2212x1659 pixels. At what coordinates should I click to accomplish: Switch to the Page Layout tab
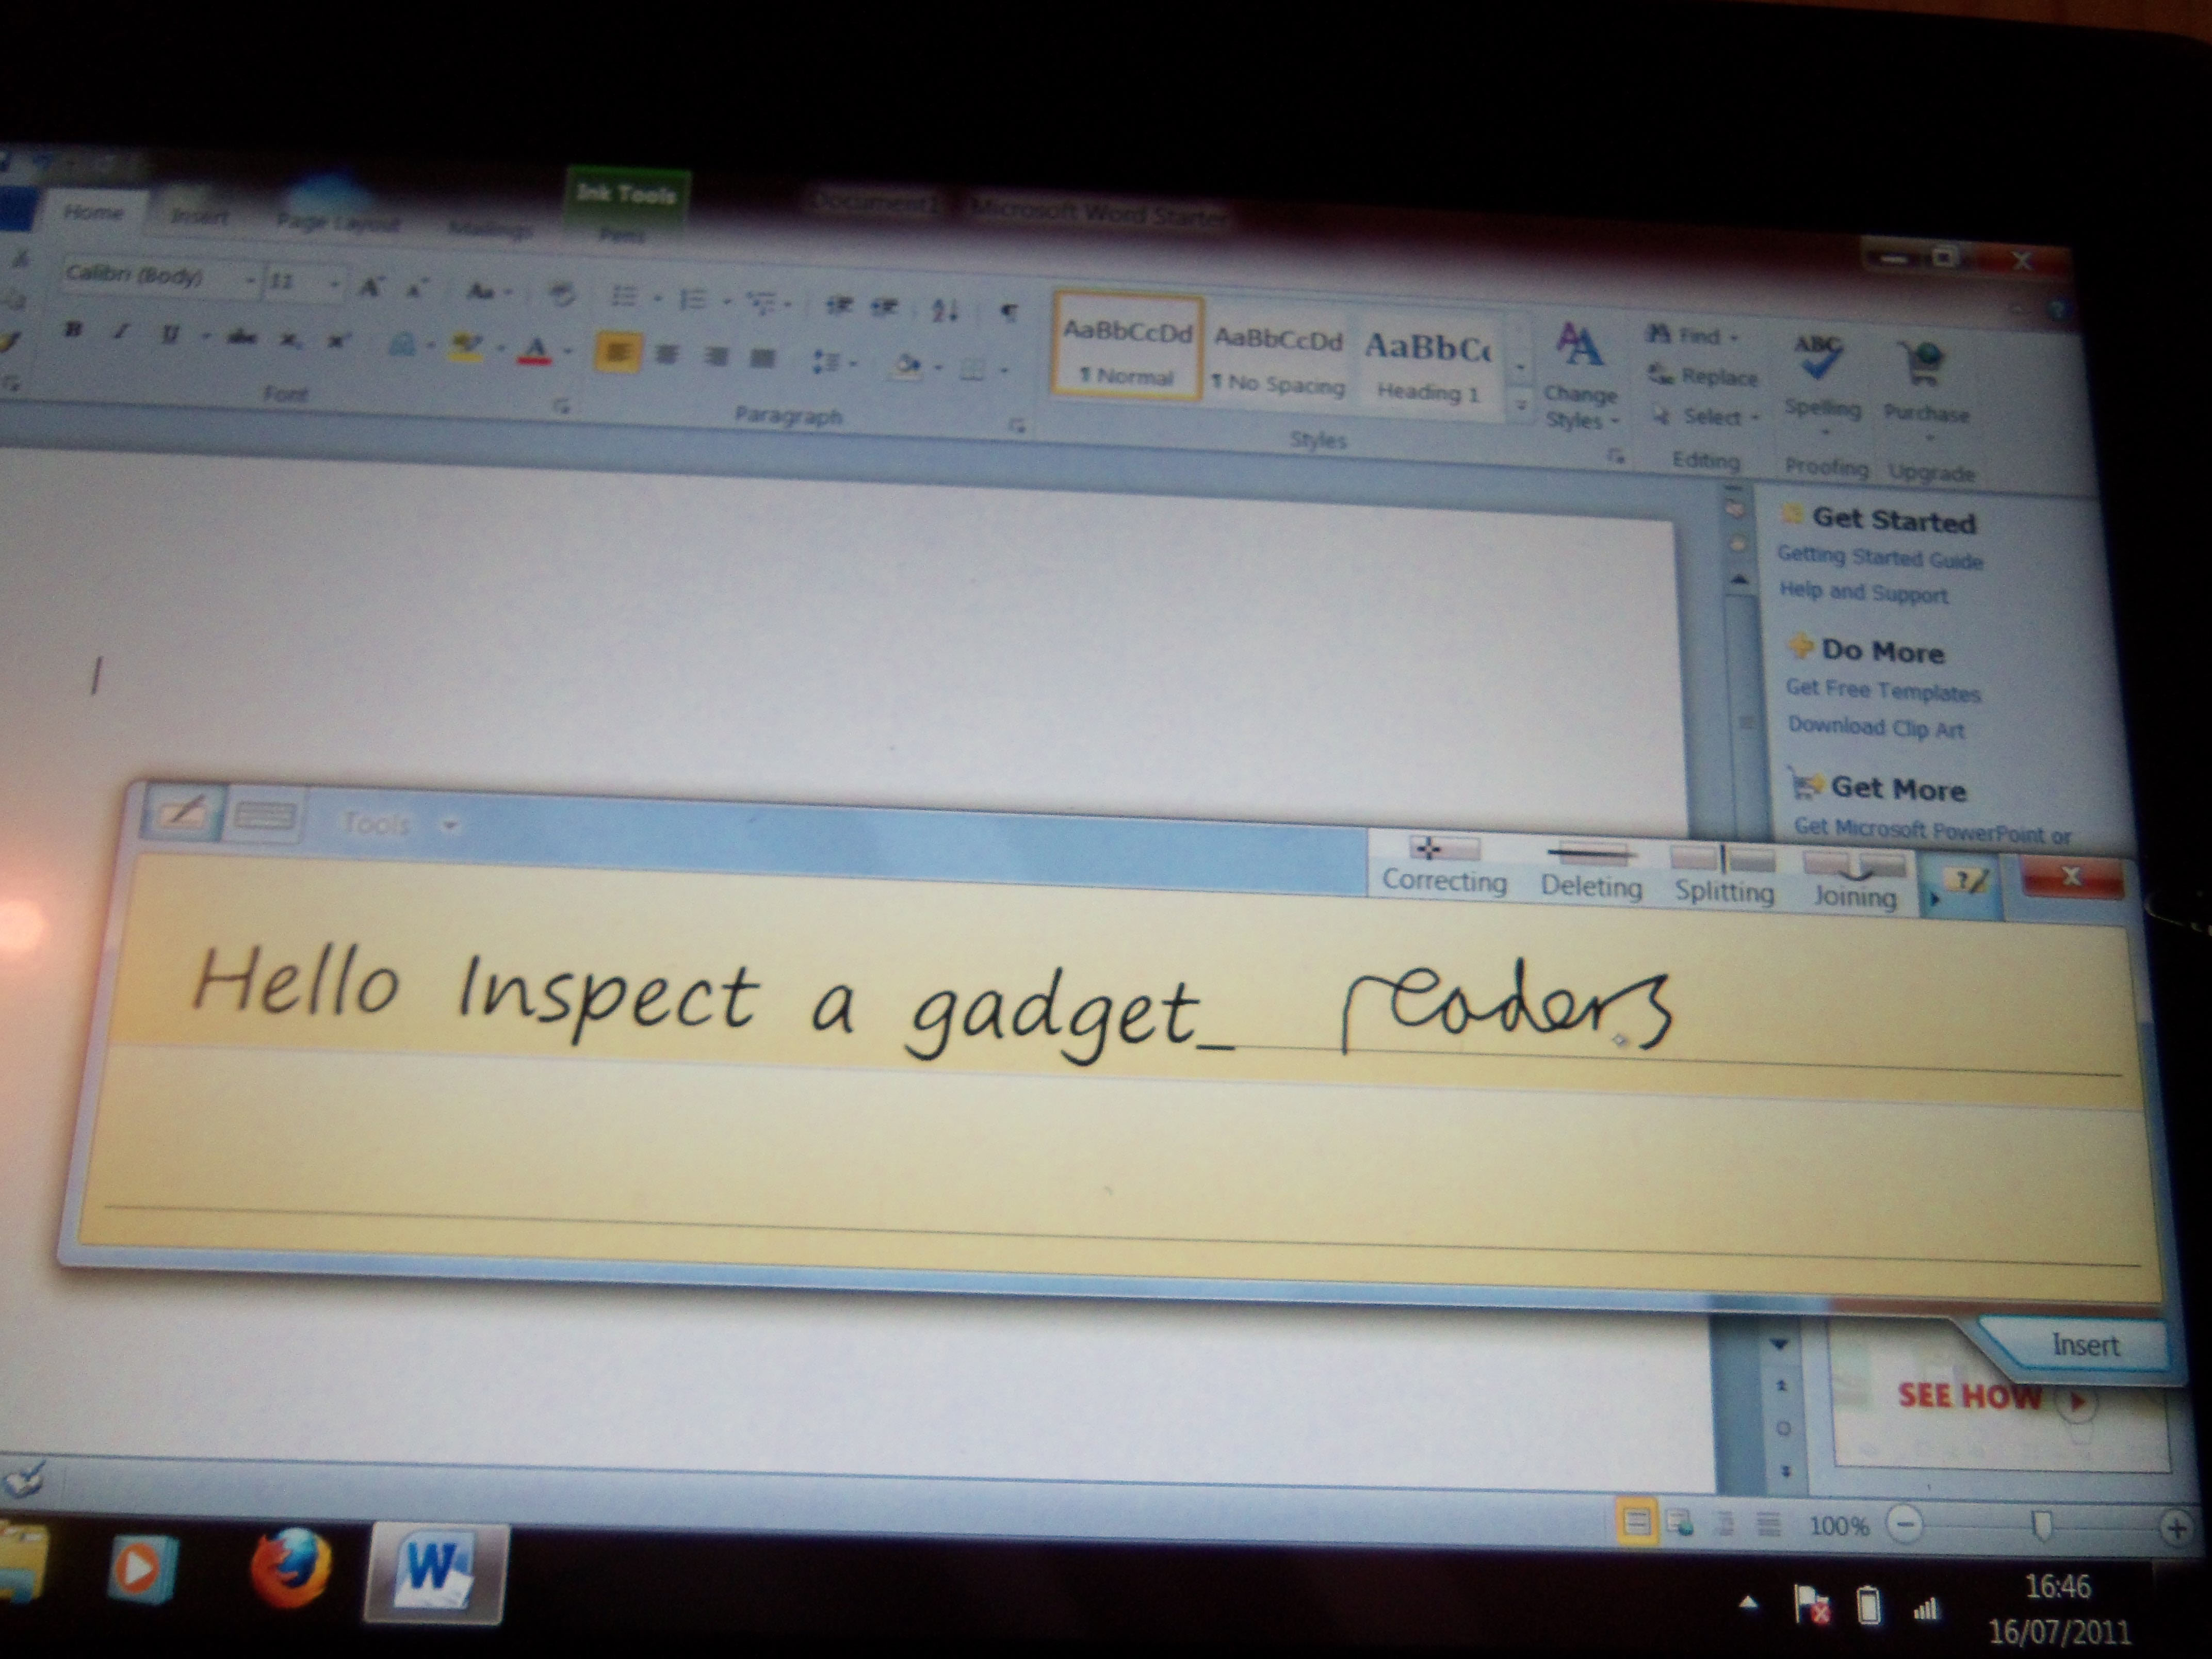pos(337,222)
